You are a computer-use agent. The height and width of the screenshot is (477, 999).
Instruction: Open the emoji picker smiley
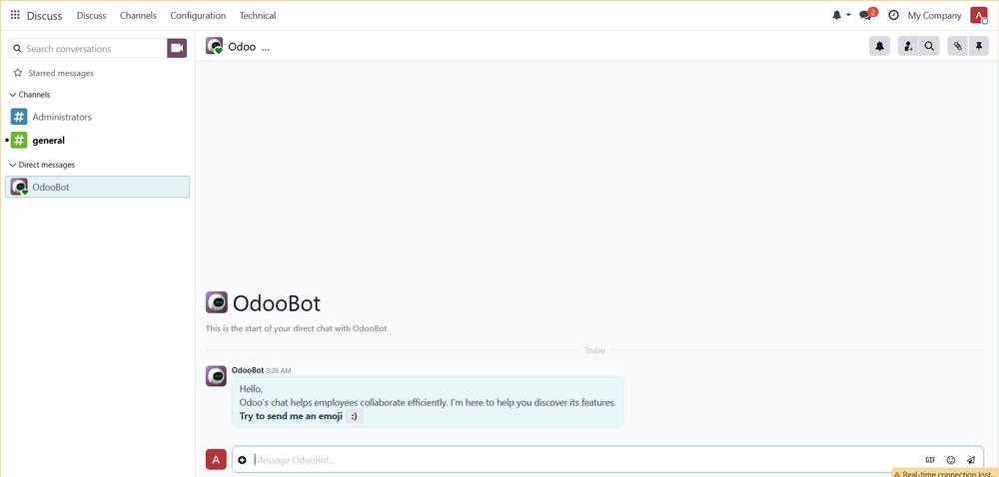[951, 460]
